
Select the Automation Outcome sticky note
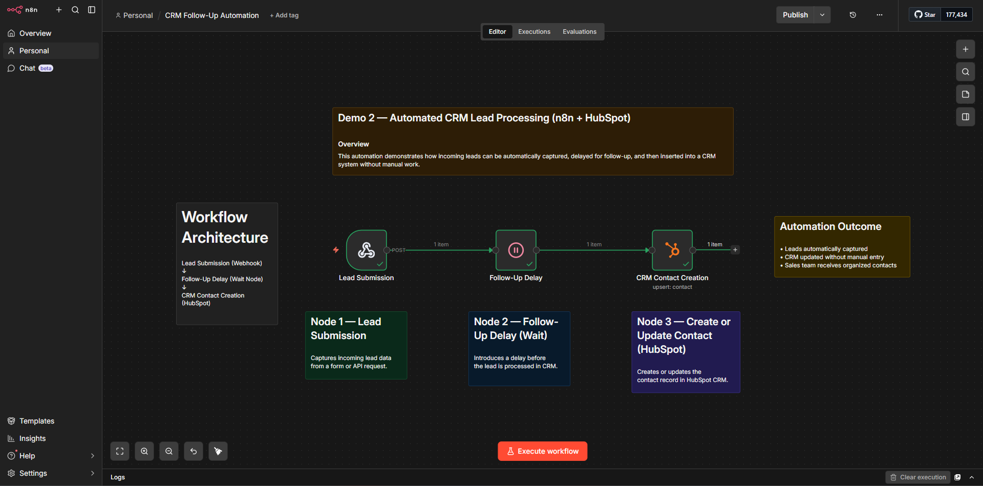coord(842,247)
